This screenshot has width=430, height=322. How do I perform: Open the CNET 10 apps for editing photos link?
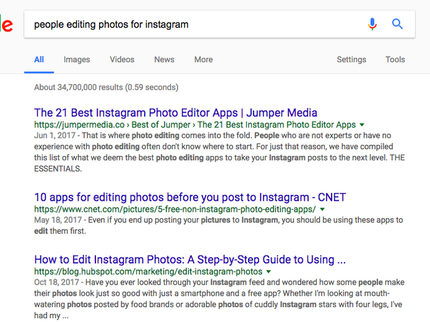(x=190, y=198)
